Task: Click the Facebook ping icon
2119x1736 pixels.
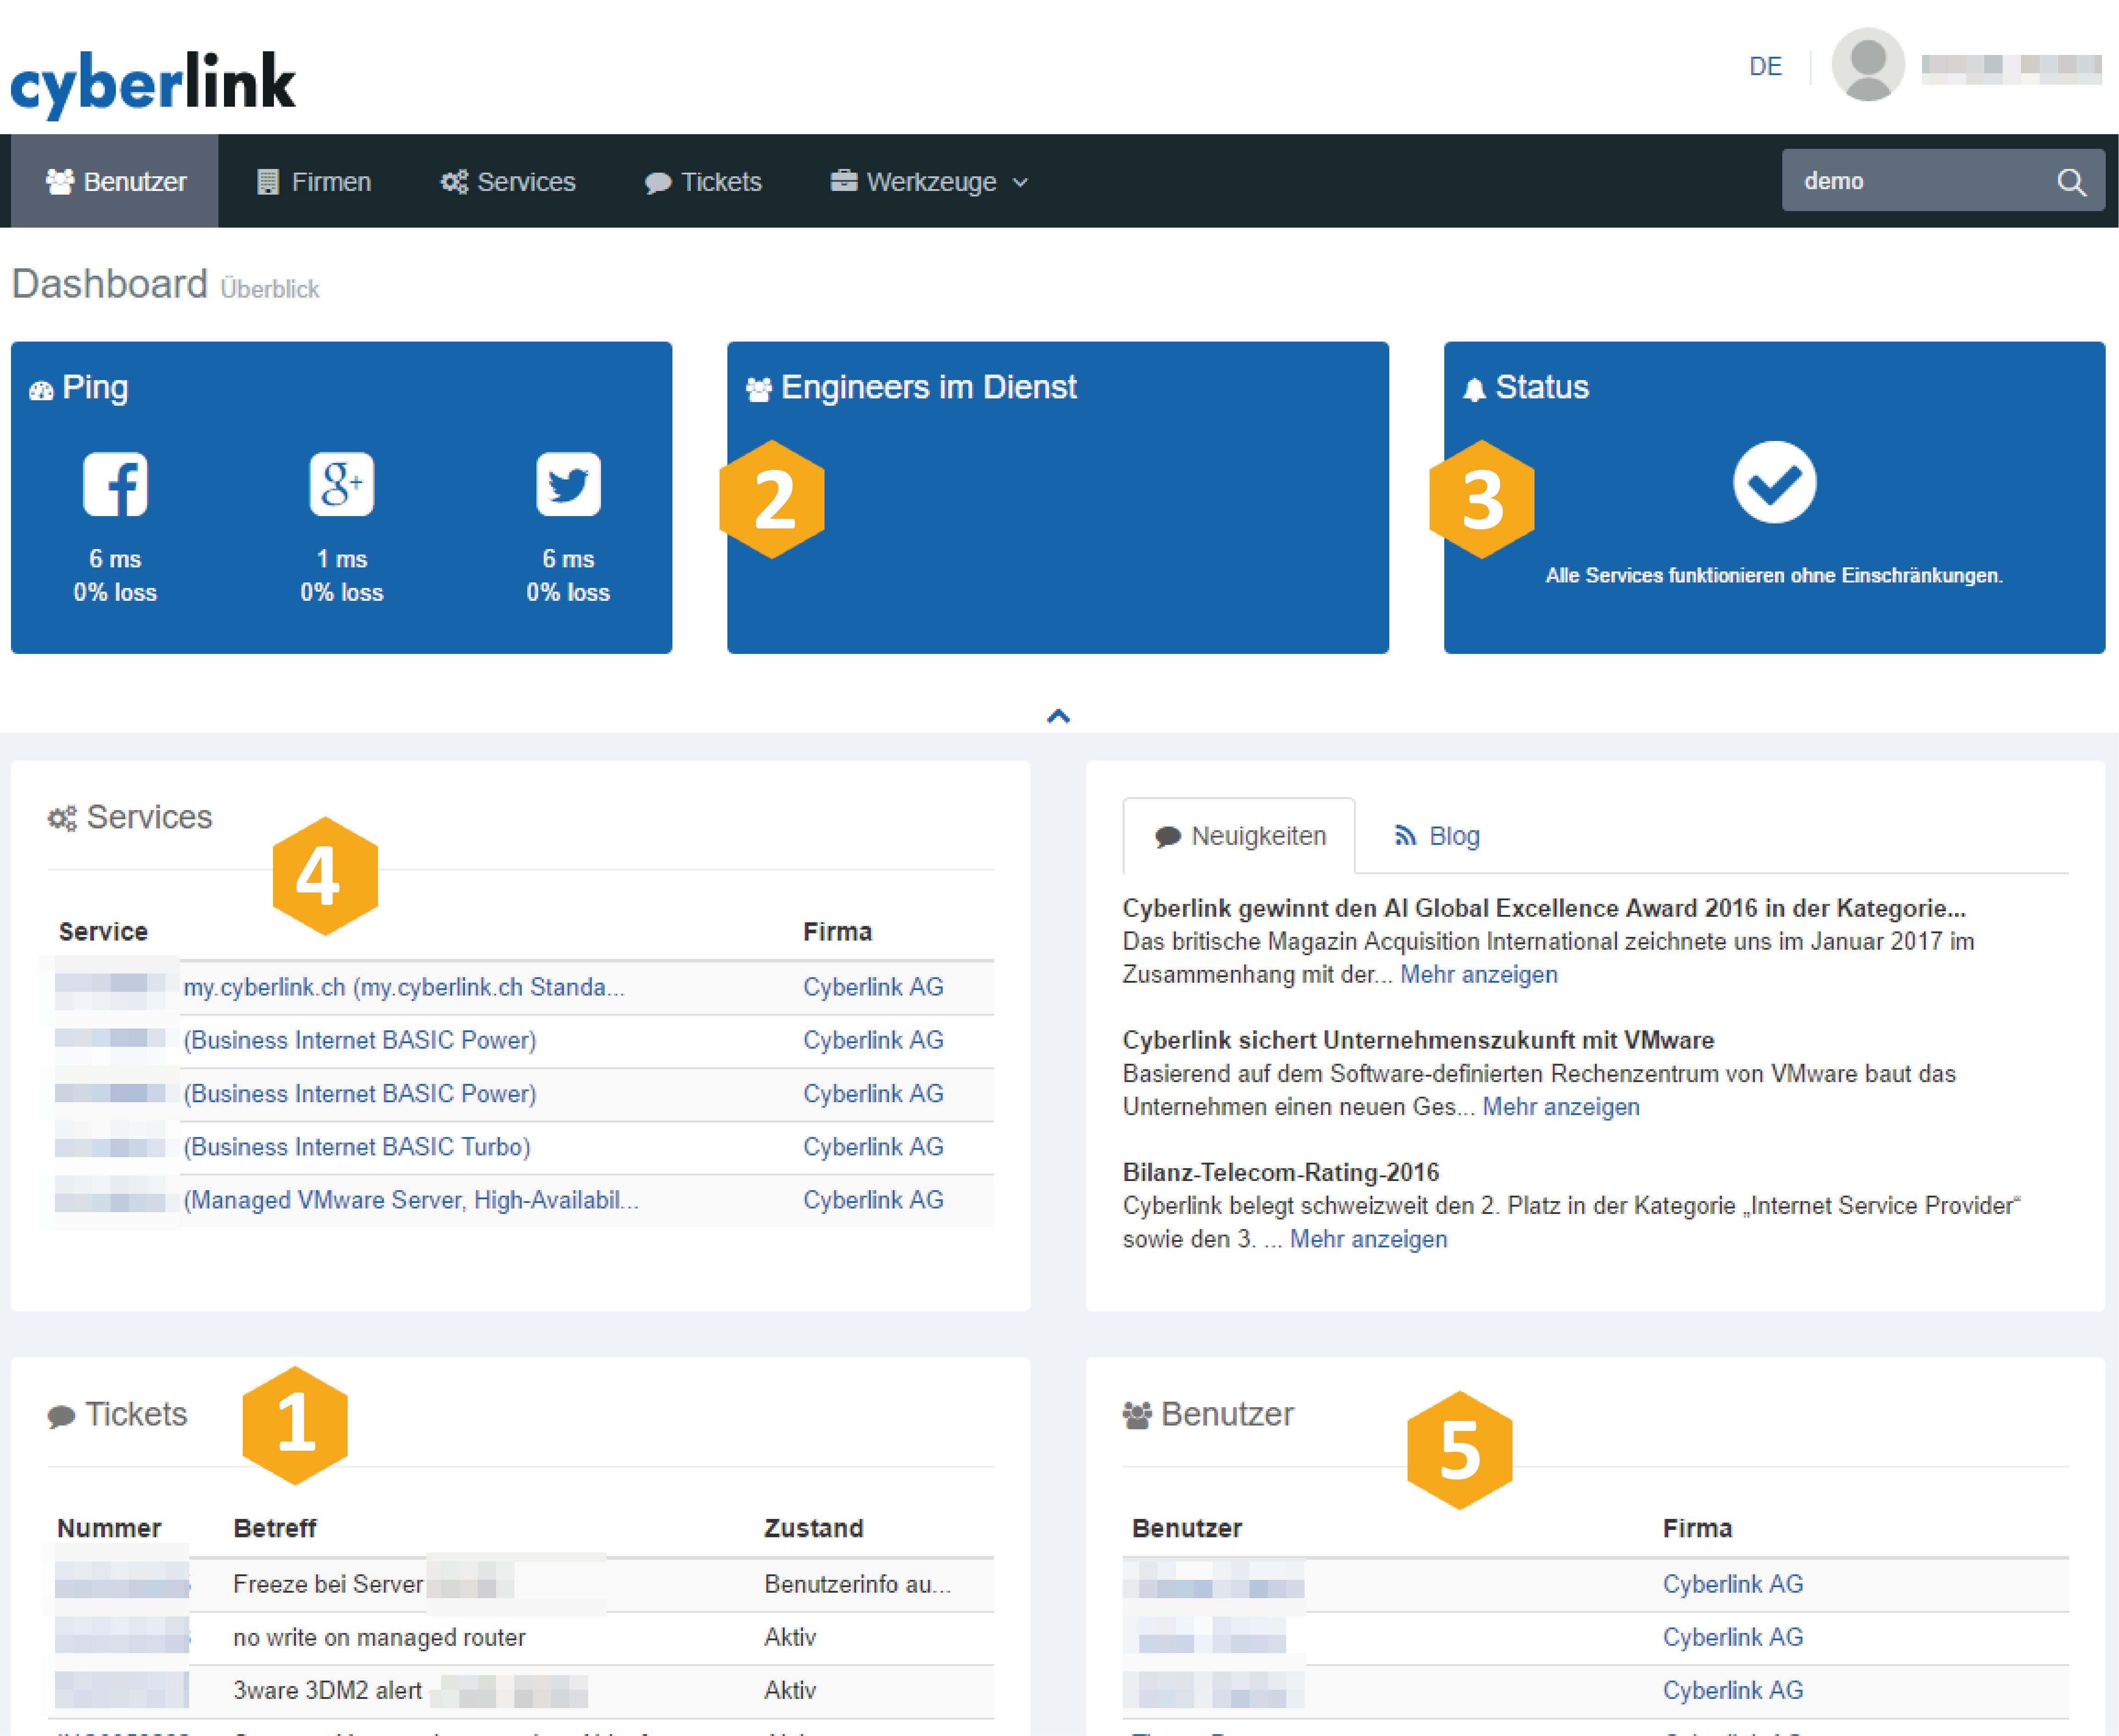Action: coord(115,484)
